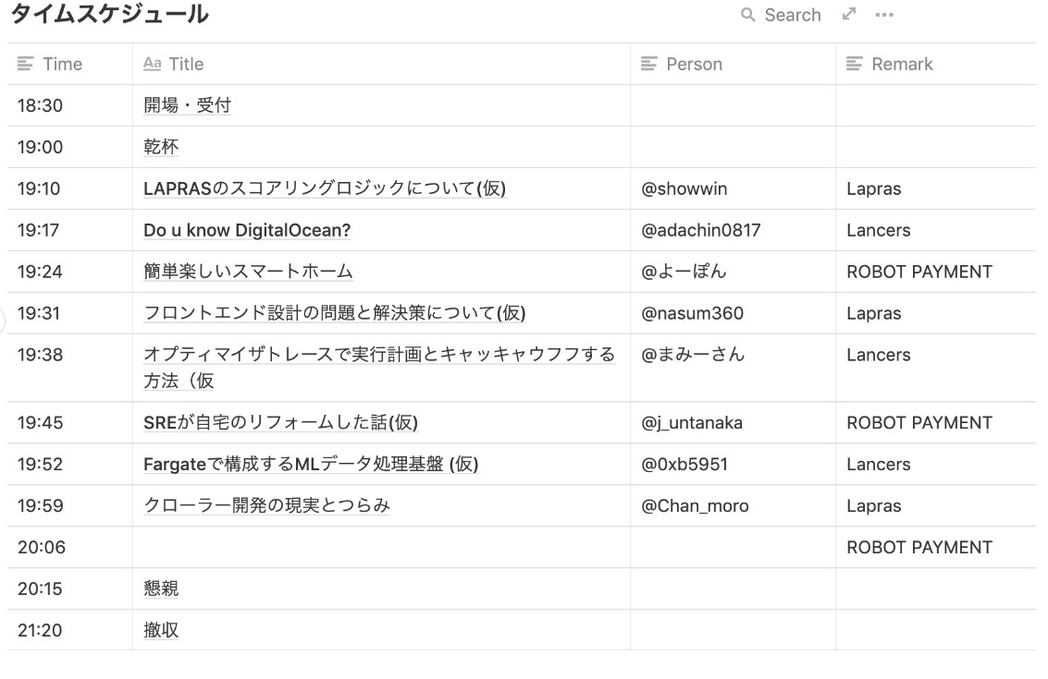
Task: Open the "懇親" row page
Action: [x=161, y=588]
